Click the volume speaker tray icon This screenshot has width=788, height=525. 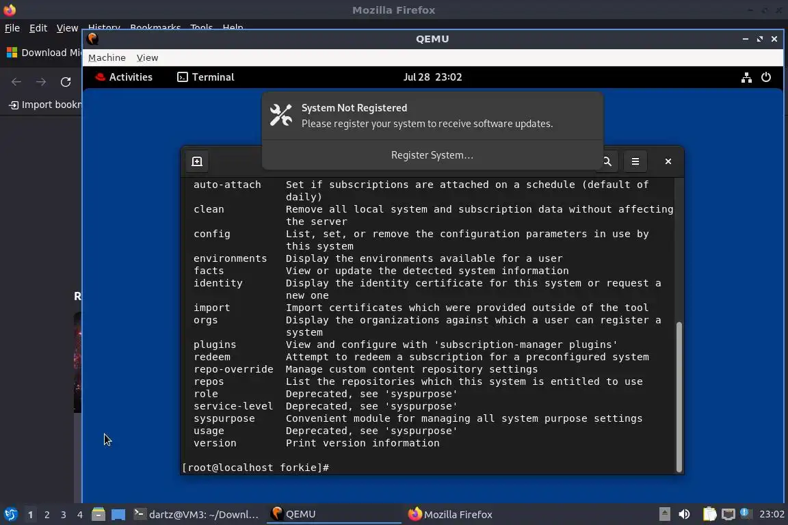[x=684, y=515]
